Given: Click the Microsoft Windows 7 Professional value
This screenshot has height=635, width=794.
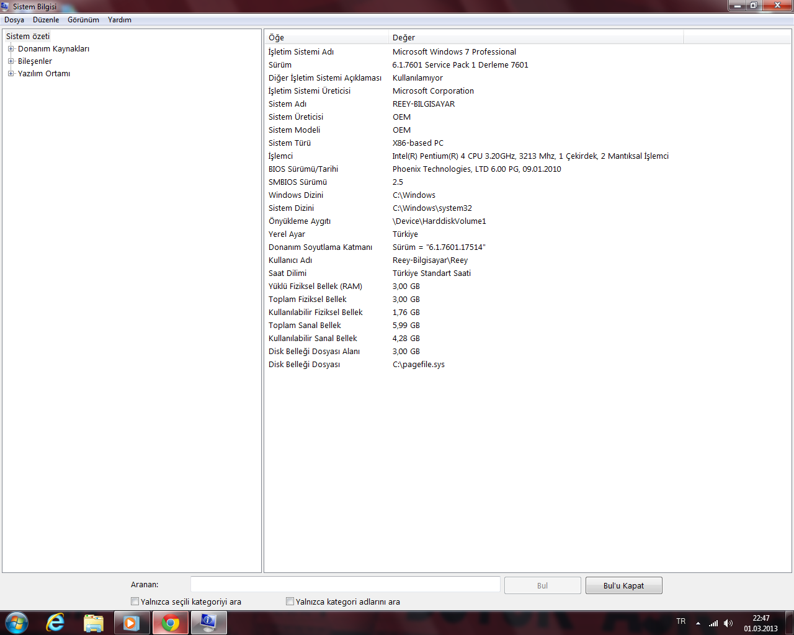Looking at the screenshot, I should coord(454,52).
